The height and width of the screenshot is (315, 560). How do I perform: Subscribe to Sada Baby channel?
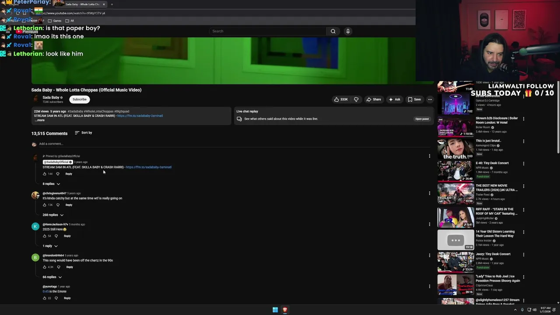tap(80, 99)
